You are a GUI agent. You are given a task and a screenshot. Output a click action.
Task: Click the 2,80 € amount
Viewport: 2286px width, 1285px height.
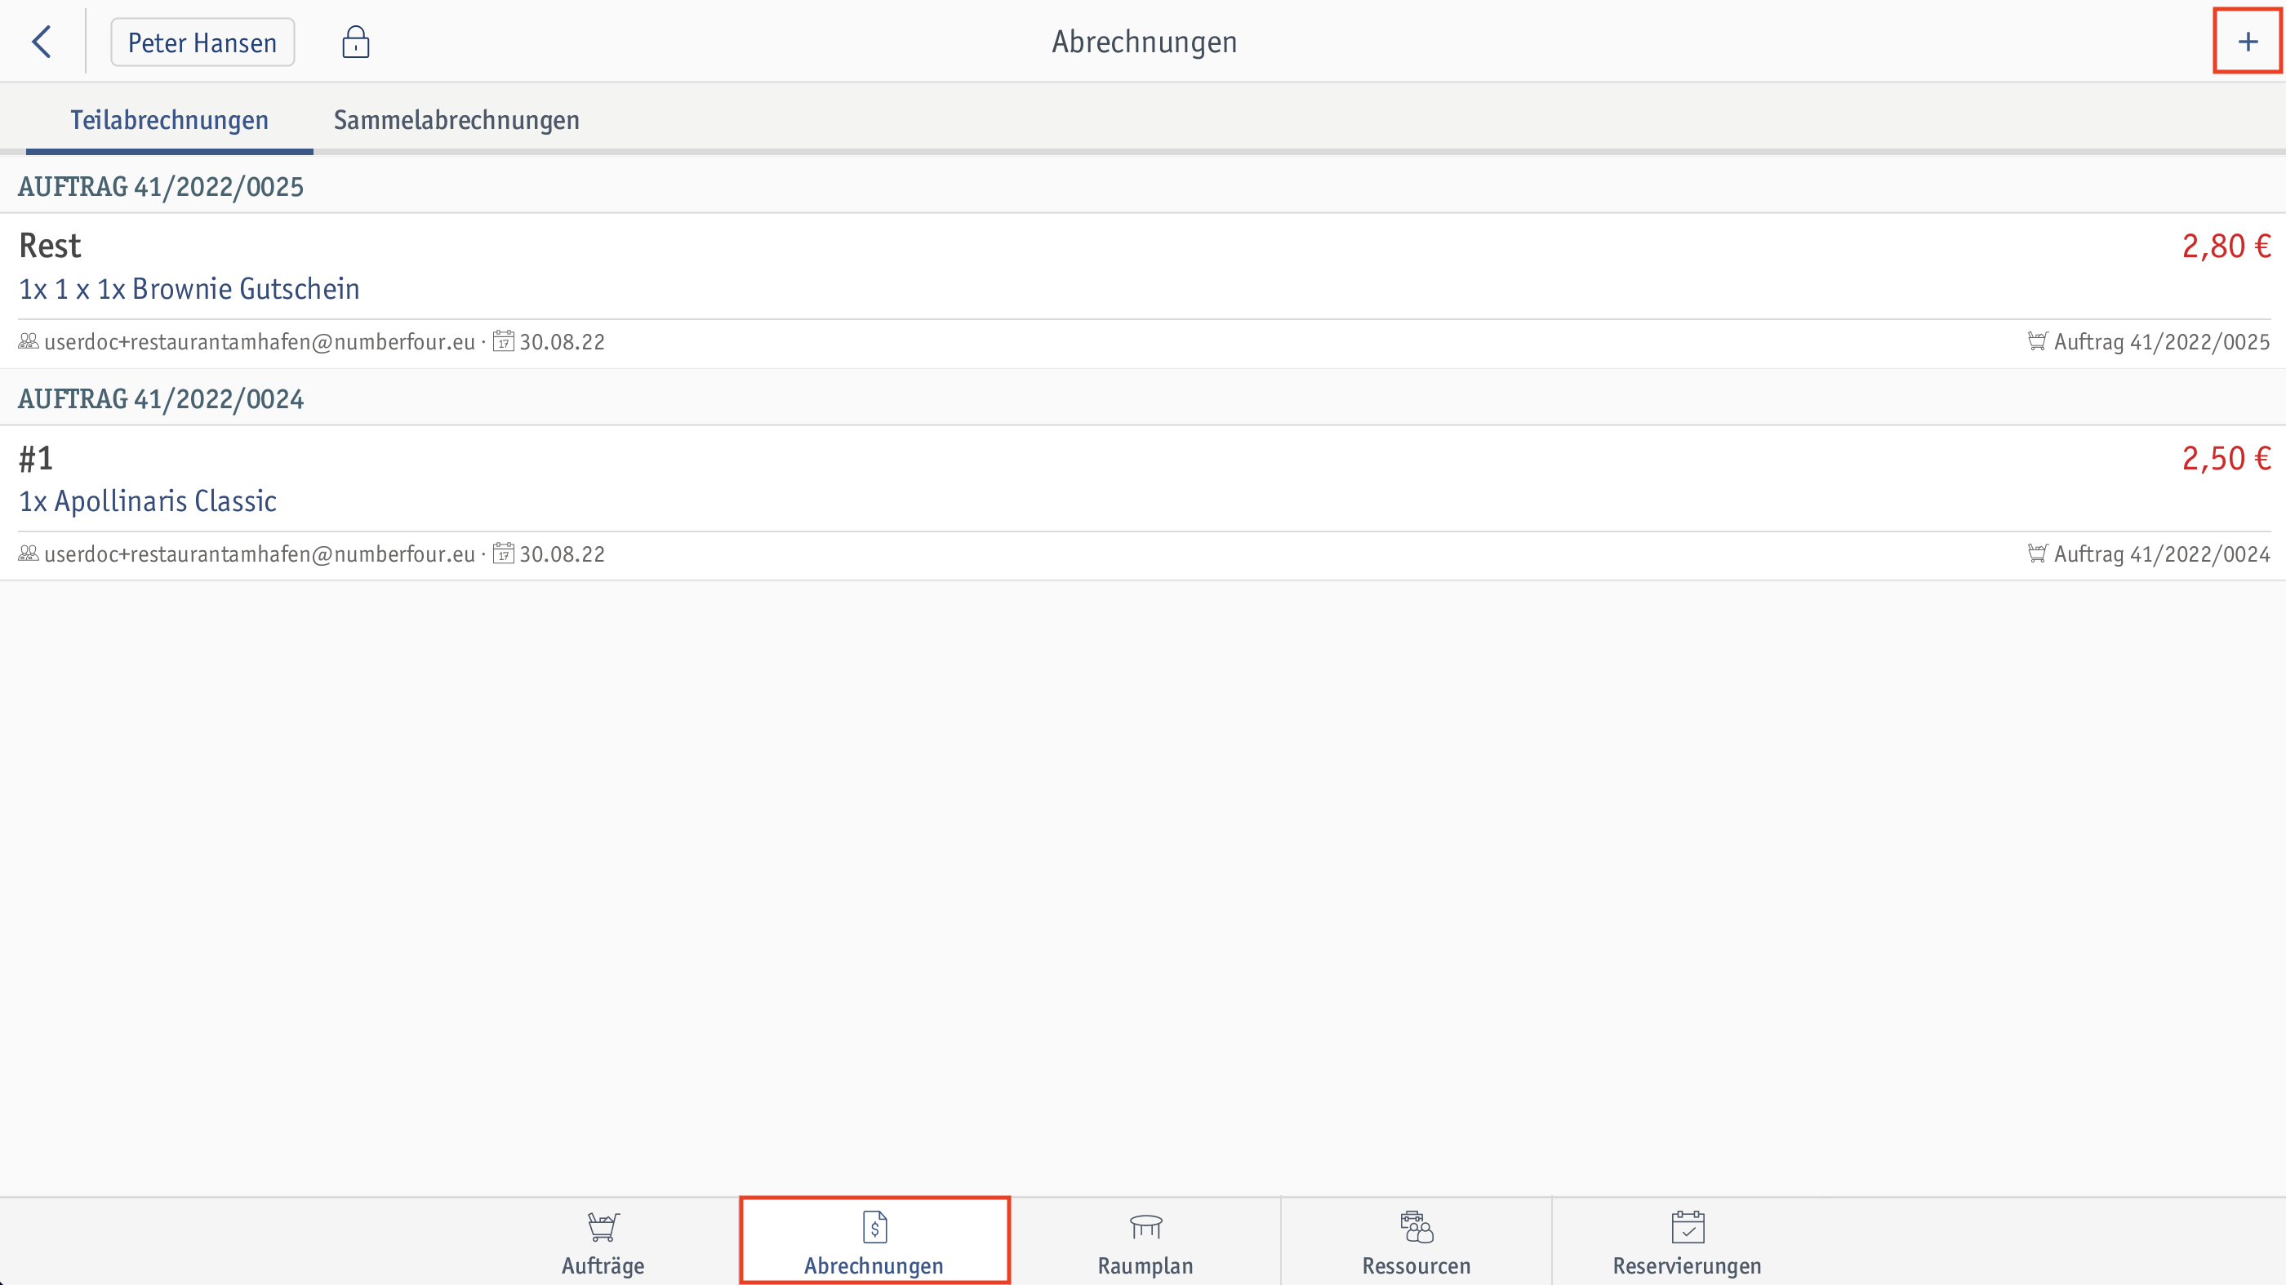(2226, 246)
